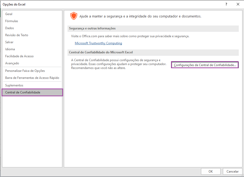
Task: Select the Salvar category
Action: click(x=32, y=42)
